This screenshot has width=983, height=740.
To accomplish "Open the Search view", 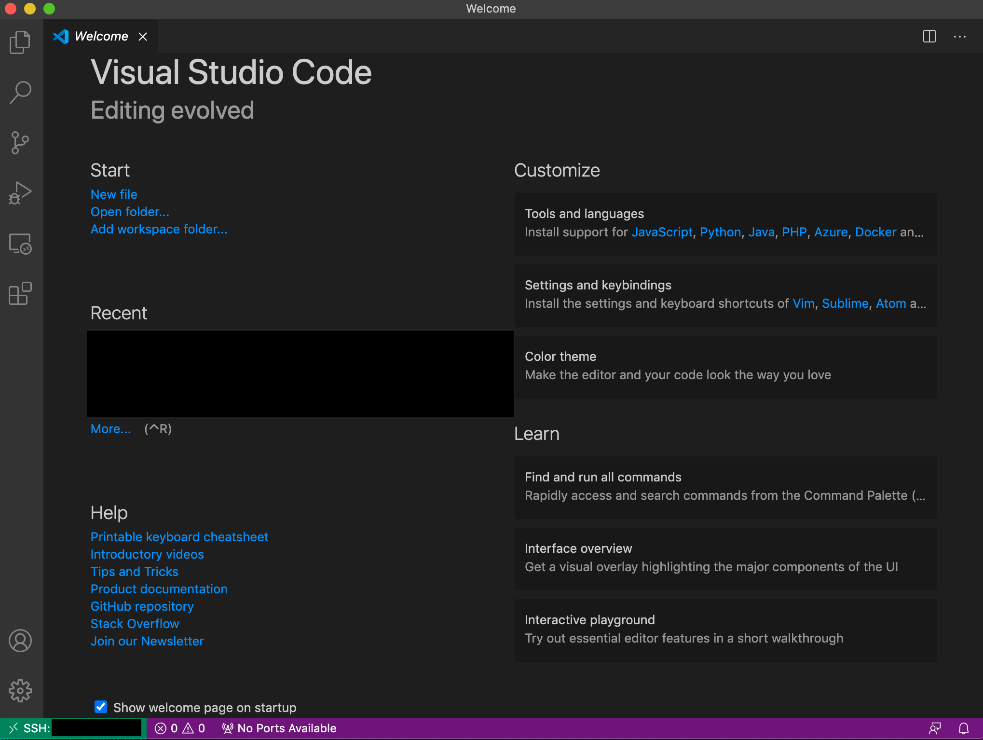I will click(20, 92).
